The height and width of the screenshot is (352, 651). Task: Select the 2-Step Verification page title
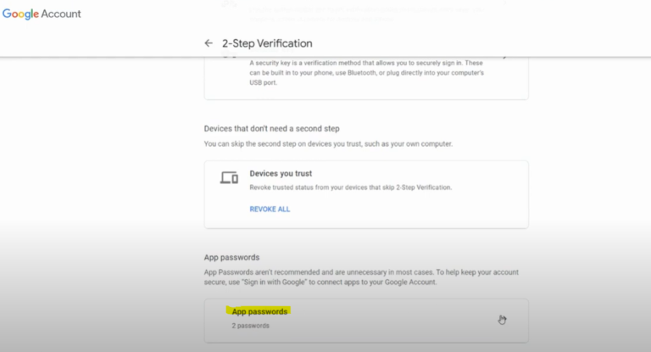(267, 43)
